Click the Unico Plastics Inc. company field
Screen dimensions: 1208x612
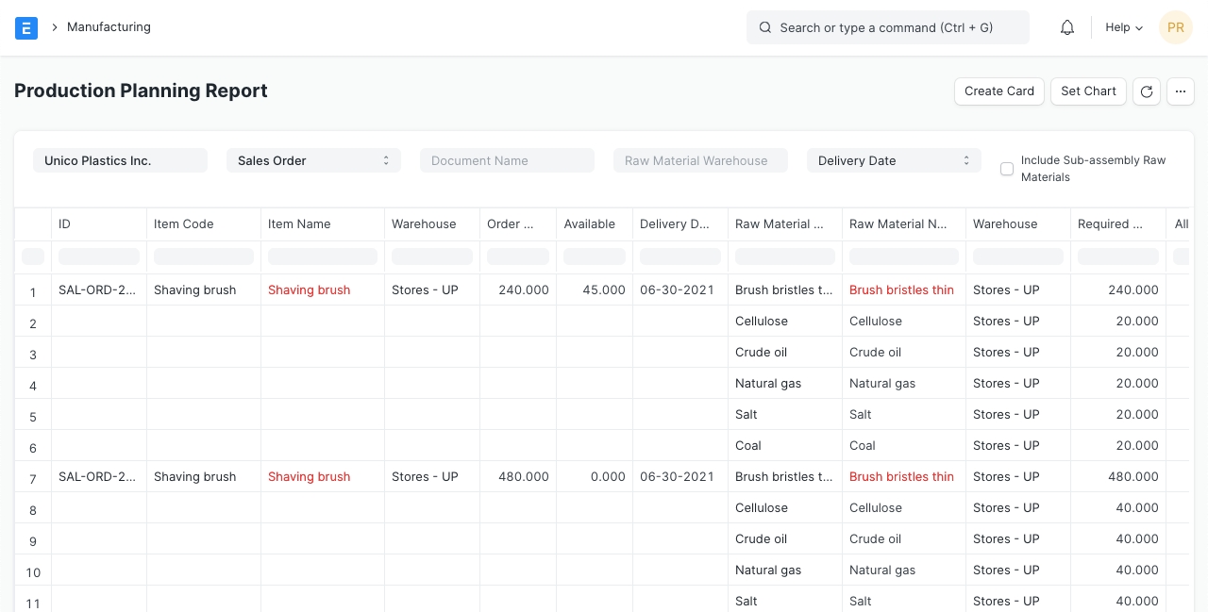120,161
